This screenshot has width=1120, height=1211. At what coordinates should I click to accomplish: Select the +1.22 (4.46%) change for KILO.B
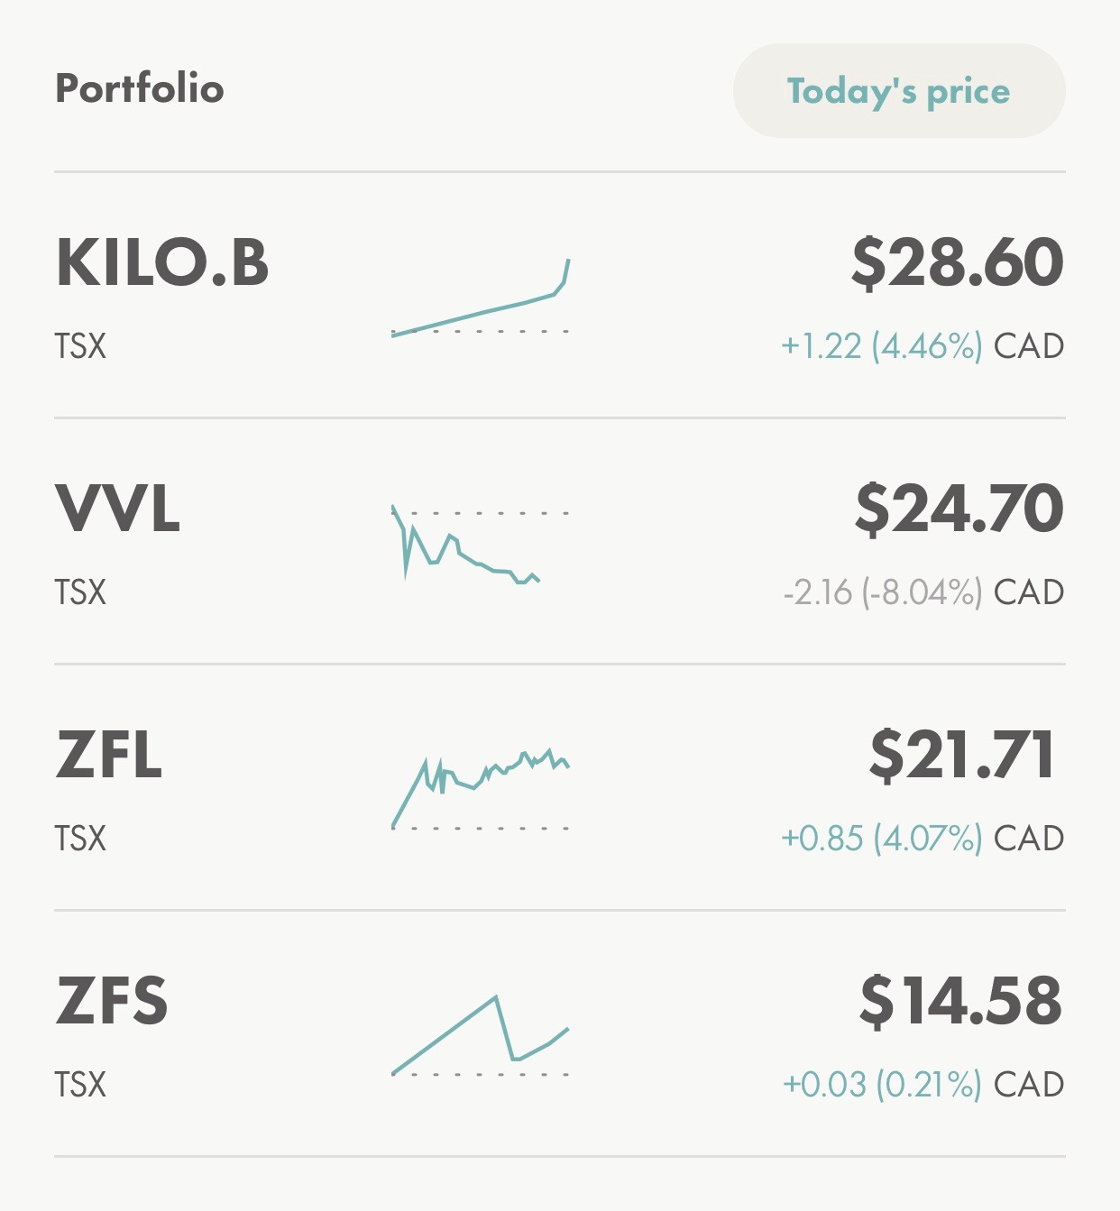pos(881,346)
